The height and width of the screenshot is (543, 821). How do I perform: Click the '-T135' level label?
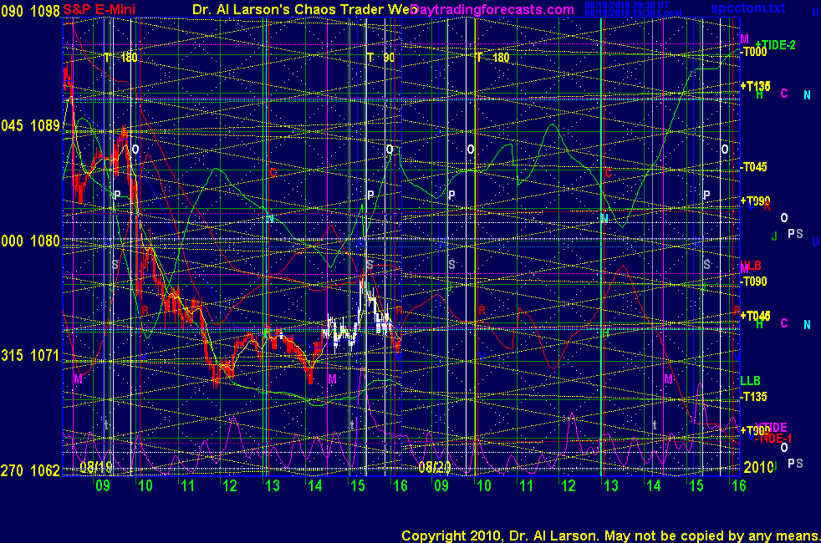coord(753,397)
